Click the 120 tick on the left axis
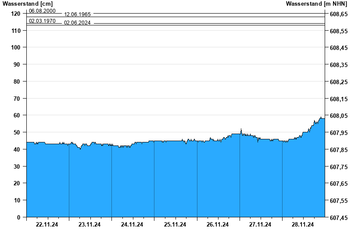 15,14
